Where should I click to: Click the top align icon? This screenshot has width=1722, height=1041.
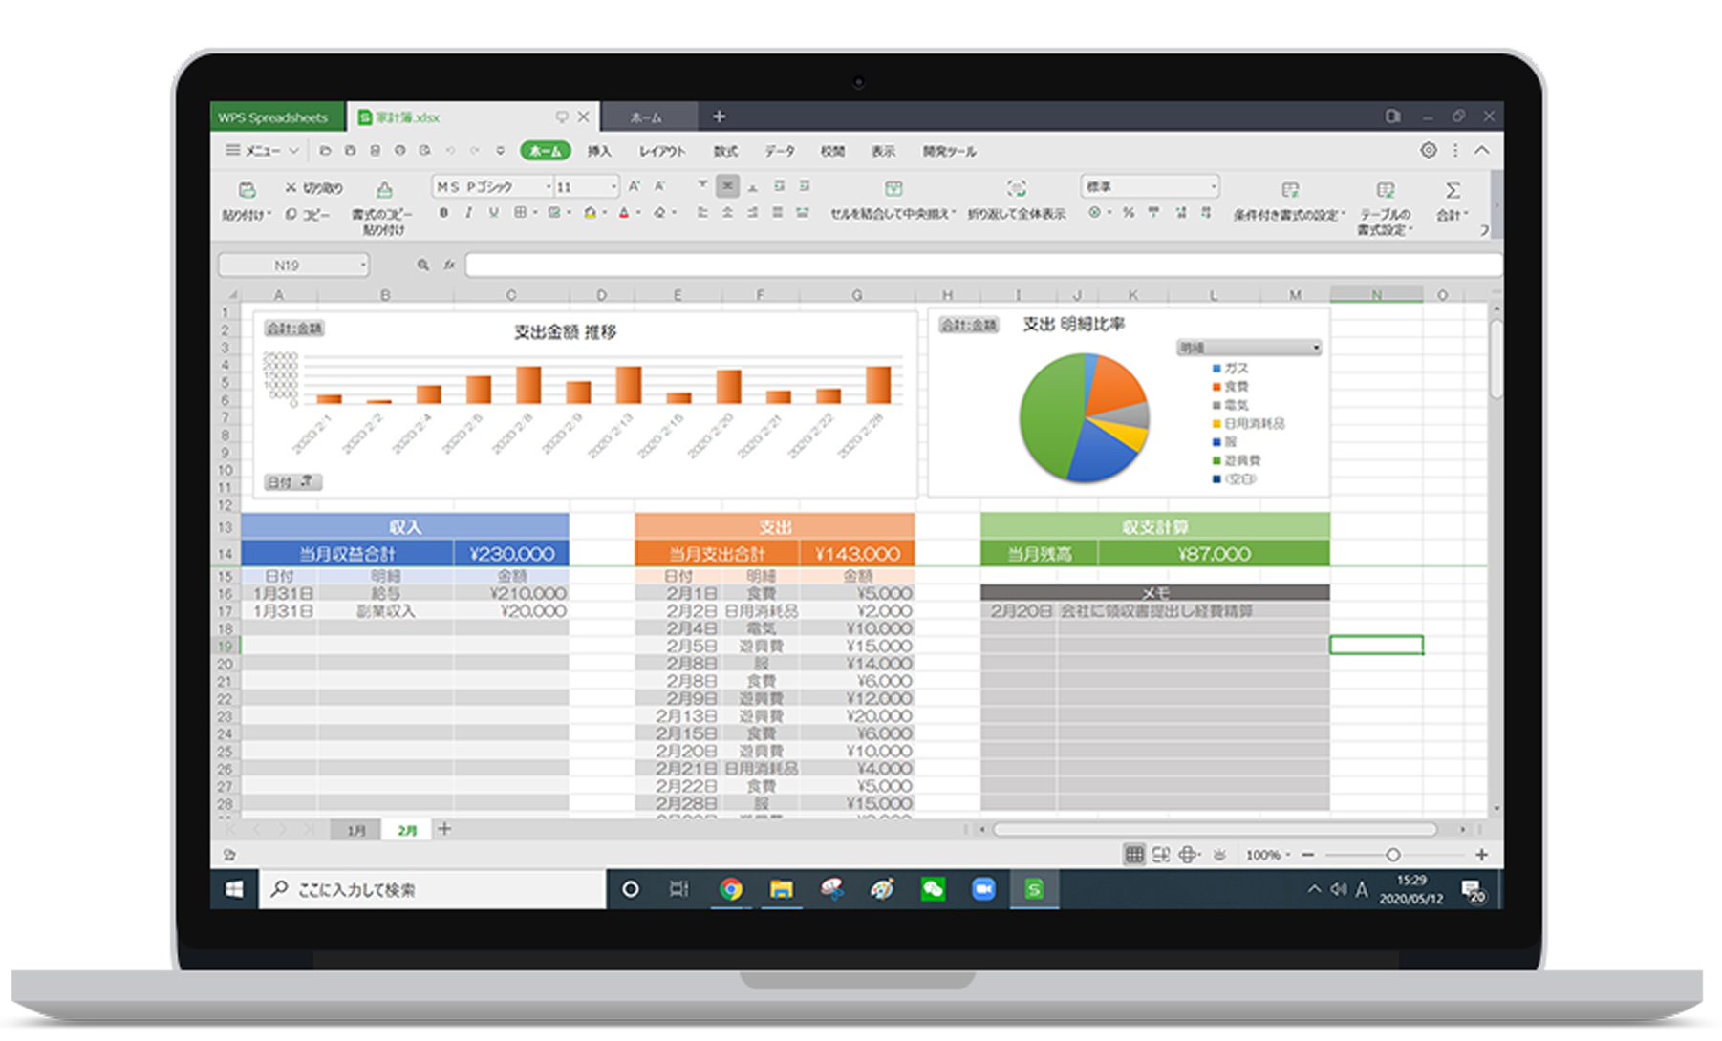click(702, 186)
